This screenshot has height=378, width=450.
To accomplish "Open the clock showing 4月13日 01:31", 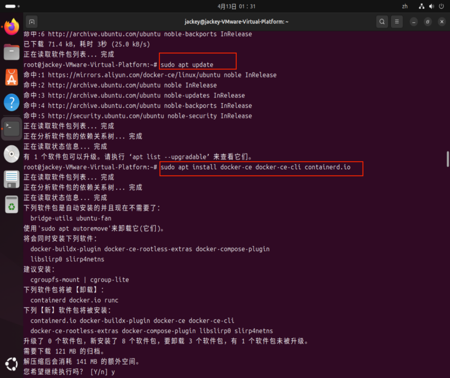I will point(237,7).
